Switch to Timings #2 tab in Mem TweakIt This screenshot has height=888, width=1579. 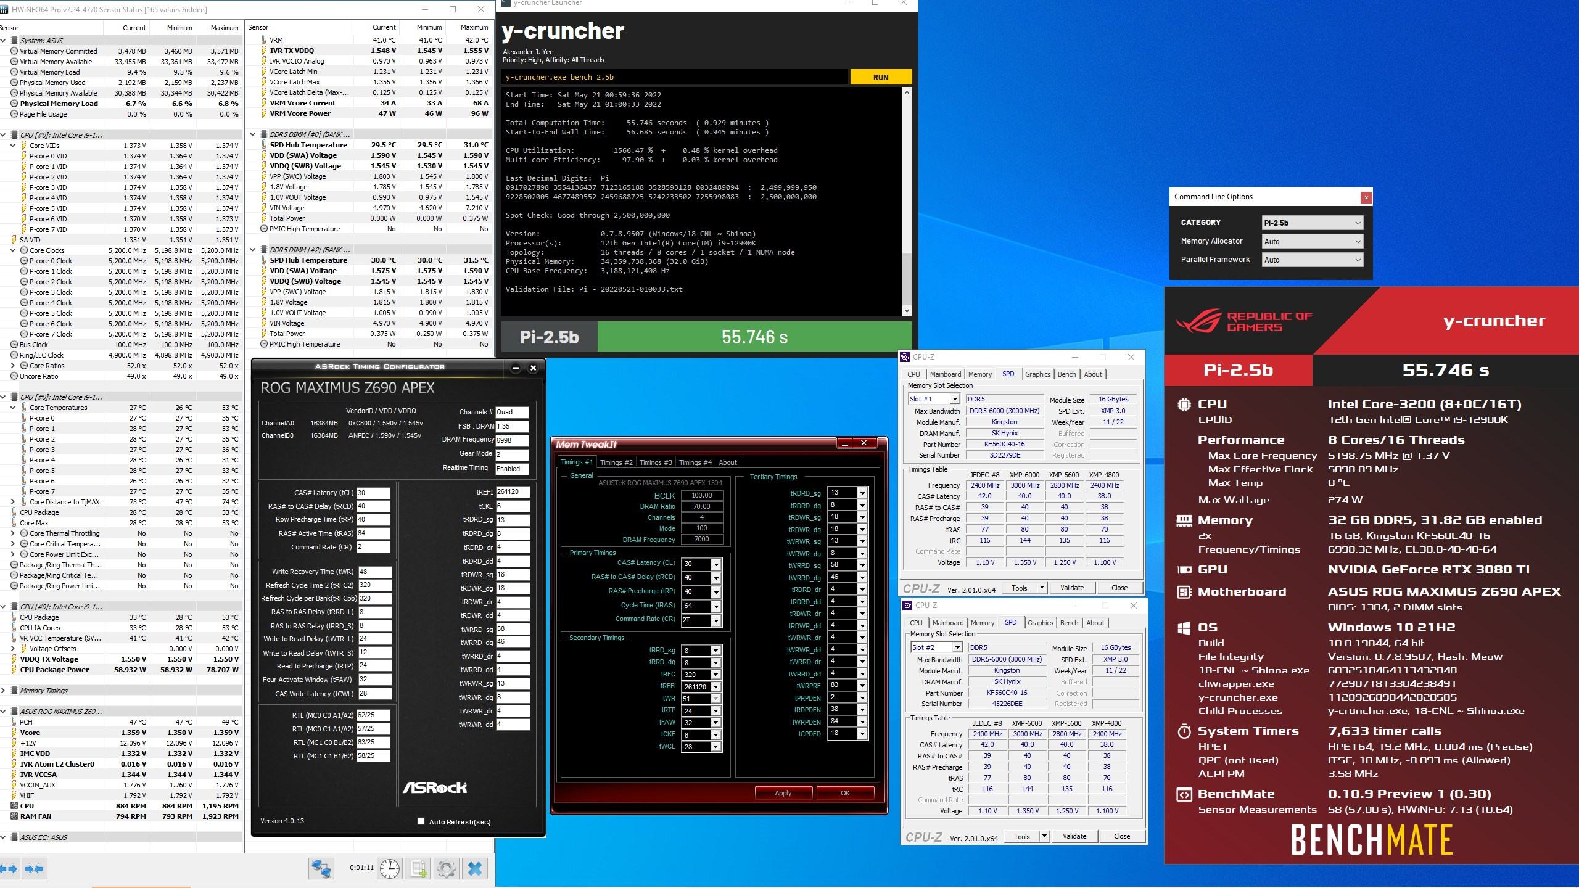(x=616, y=462)
